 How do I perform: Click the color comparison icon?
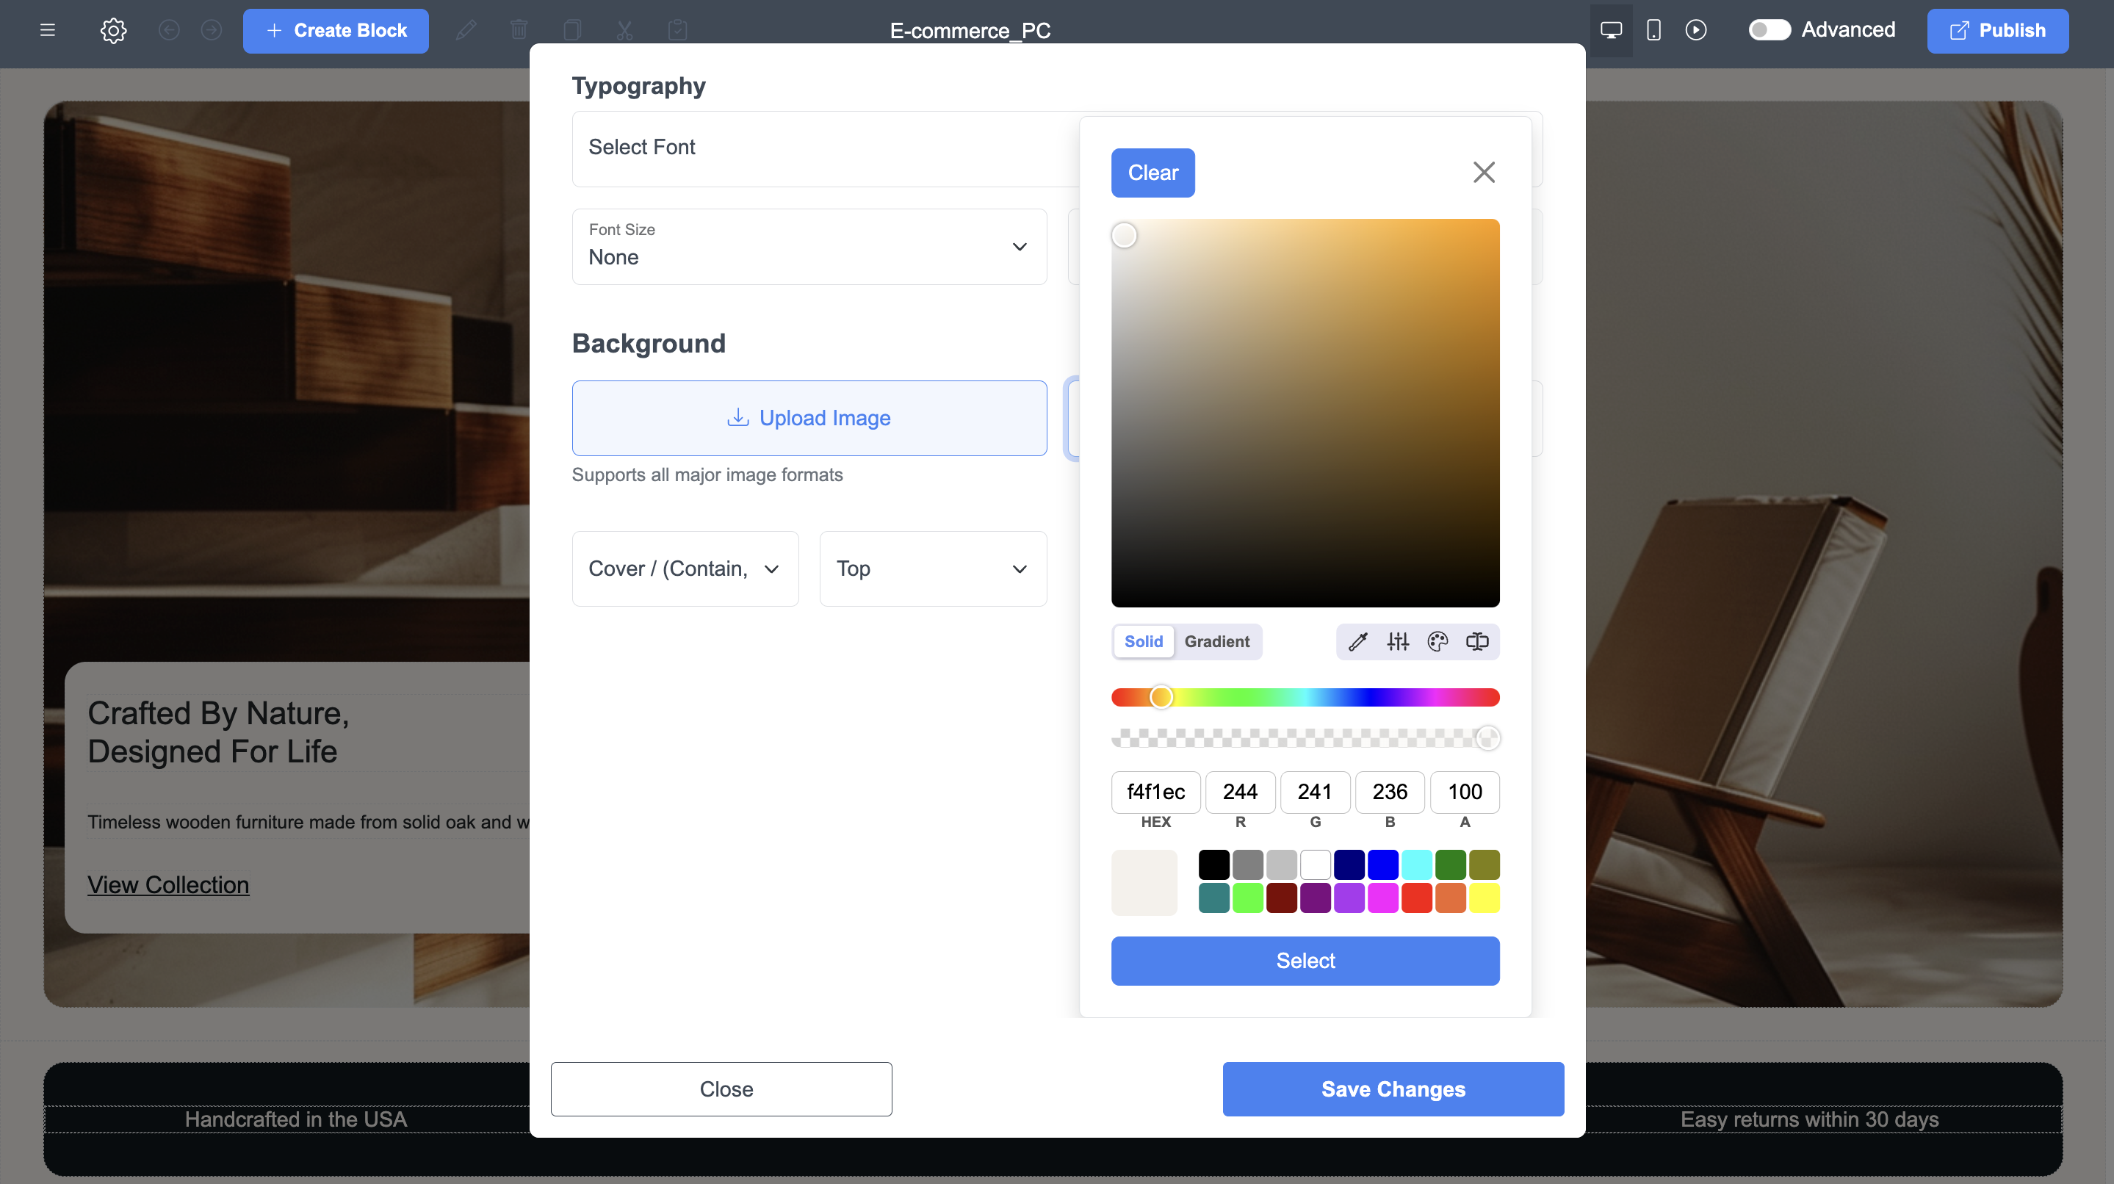pyautogui.click(x=1476, y=642)
